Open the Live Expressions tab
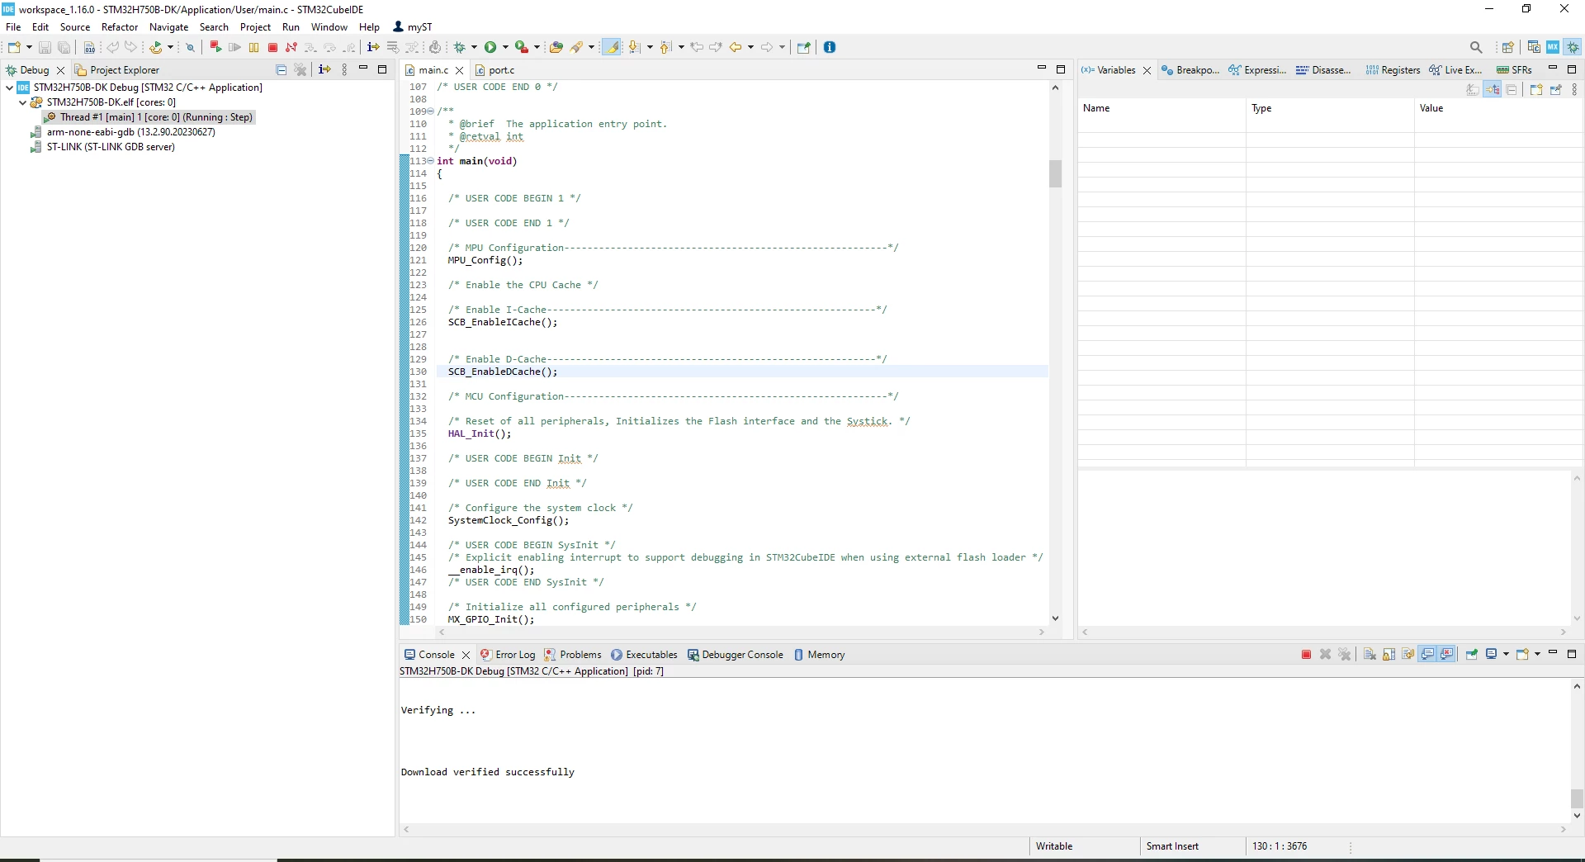Viewport: 1585px width, 862px height. [1456, 70]
